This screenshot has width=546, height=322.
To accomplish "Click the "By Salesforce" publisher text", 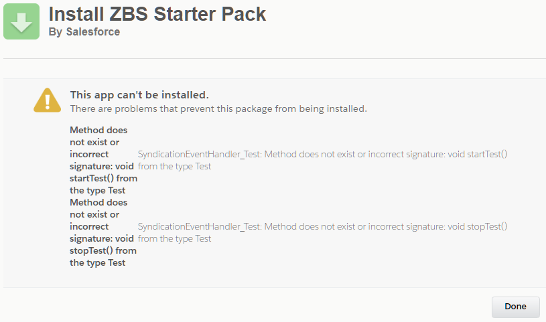I will tap(84, 32).
